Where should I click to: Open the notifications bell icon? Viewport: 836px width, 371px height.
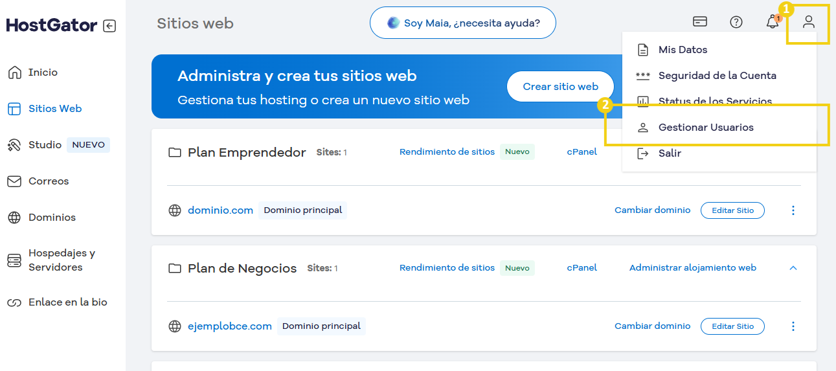(773, 22)
